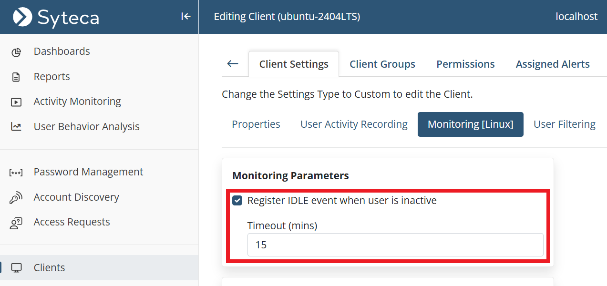The width and height of the screenshot is (607, 286).
Task: Click the Activity Monitoring play icon
Action: (16, 102)
